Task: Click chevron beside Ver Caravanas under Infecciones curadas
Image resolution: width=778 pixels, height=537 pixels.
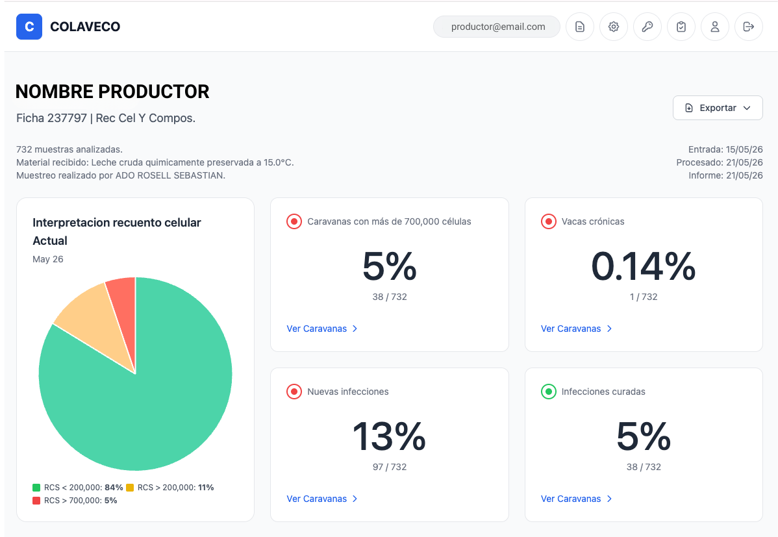Action: click(609, 499)
